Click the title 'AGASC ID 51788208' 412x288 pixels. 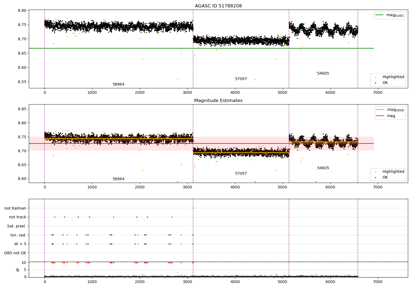tap(218, 6)
